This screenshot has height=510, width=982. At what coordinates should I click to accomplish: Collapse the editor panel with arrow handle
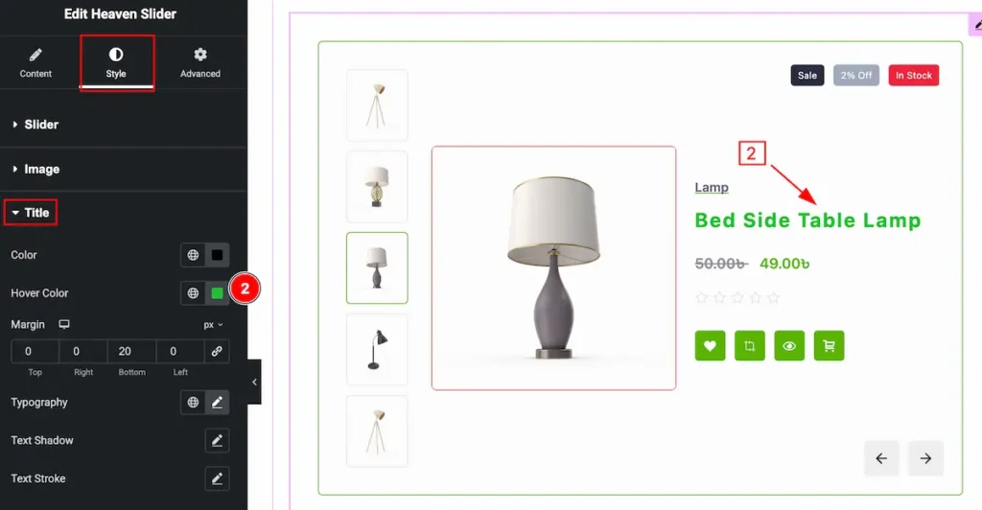coord(254,382)
